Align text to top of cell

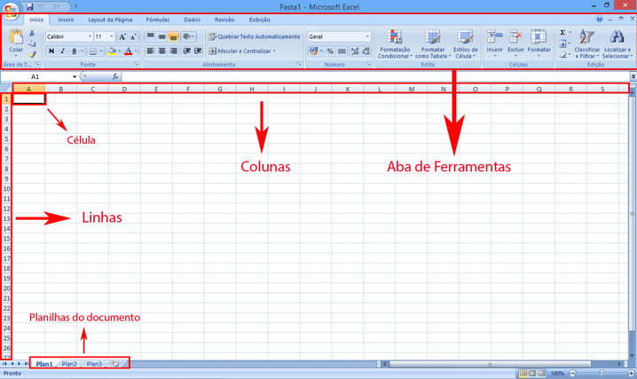[x=150, y=36]
